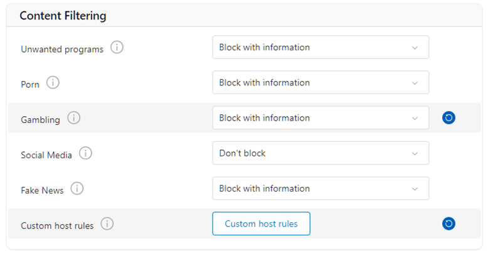Click the Gambling row label

click(x=40, y=119)
